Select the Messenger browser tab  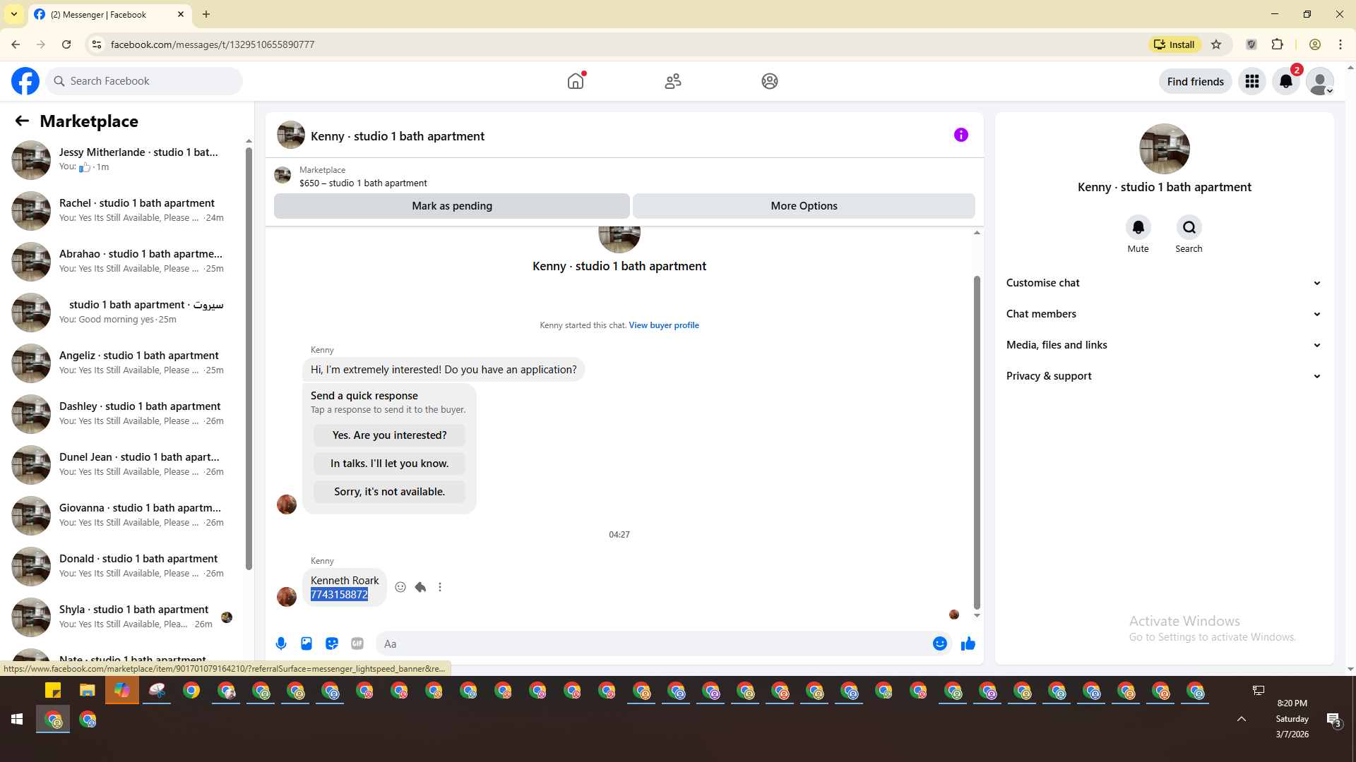[x=109, y=14]
